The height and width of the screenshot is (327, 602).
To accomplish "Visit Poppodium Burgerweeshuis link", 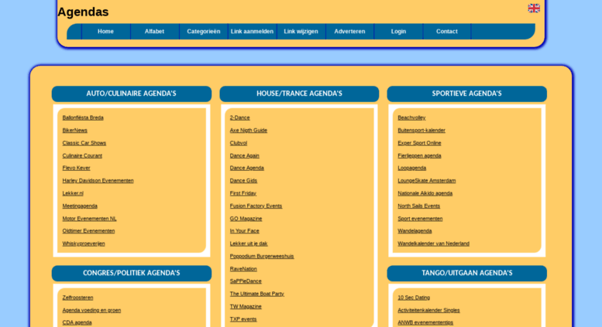I will 262,256.
